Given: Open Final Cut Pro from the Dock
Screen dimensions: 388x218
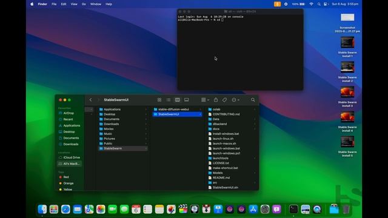Looking at the screenshot, I should tap(183, 210).
